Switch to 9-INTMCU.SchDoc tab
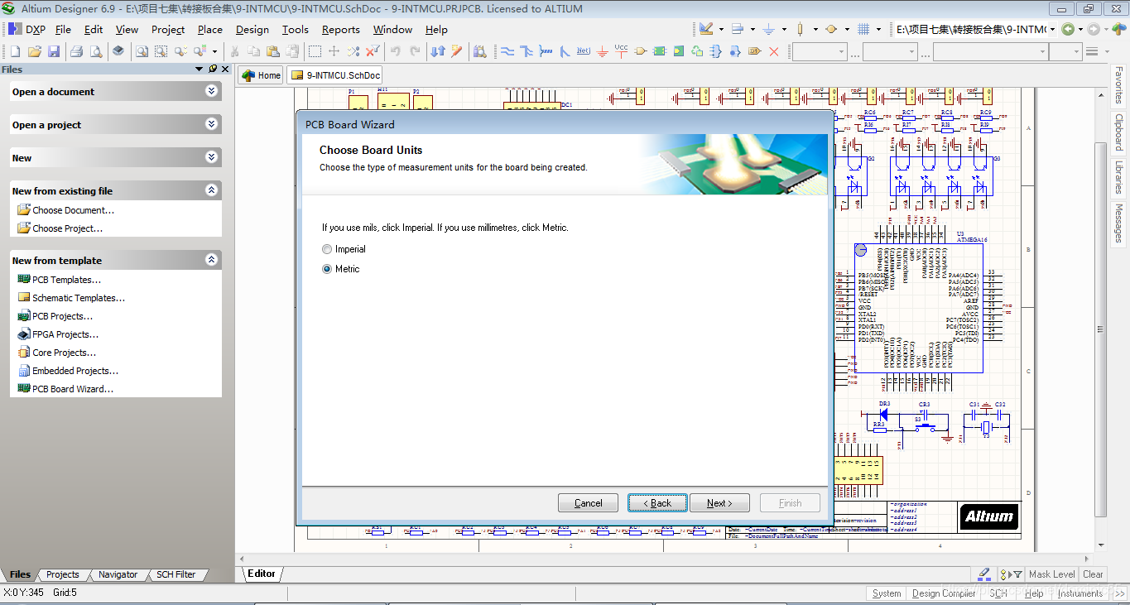Viewport: 1130px width, 605px height. coord(335,75)
